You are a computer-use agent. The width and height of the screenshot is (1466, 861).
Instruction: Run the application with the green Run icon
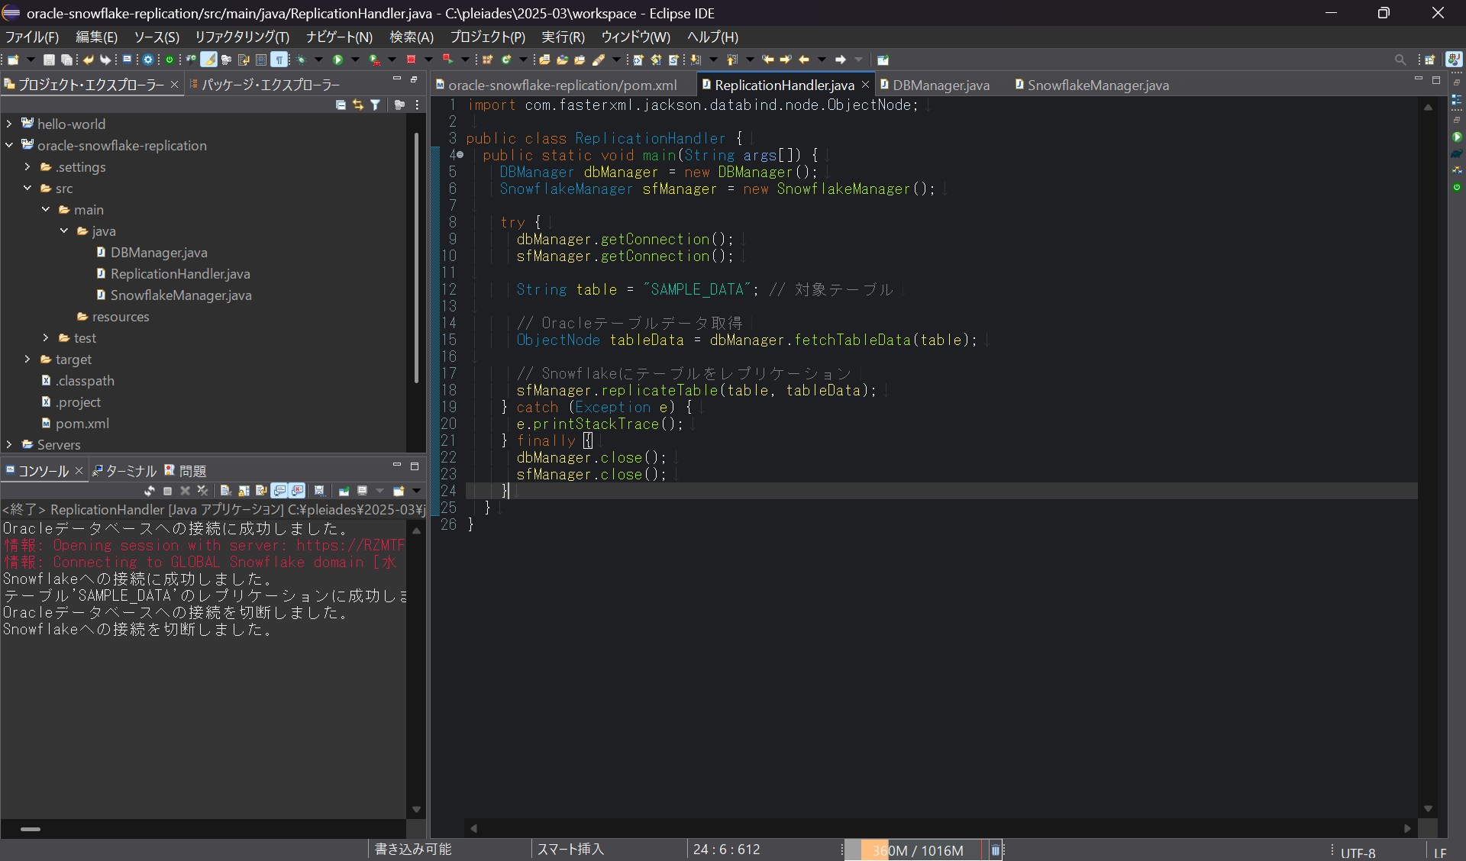click(x=337, y=60)
